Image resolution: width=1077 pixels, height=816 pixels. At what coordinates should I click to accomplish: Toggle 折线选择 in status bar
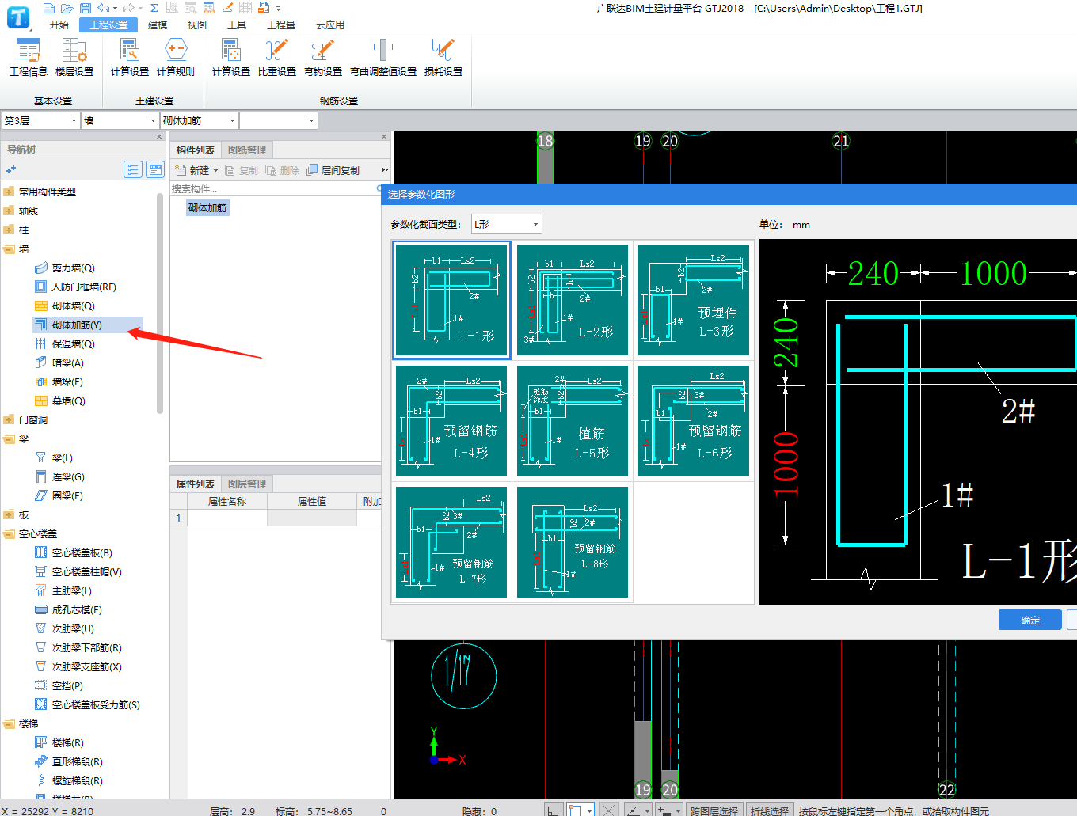(x=770, y=810)
